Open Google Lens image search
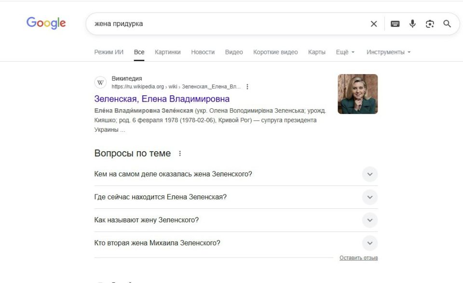The width and height of the screenshot is (463, 283). coord(429,23)
